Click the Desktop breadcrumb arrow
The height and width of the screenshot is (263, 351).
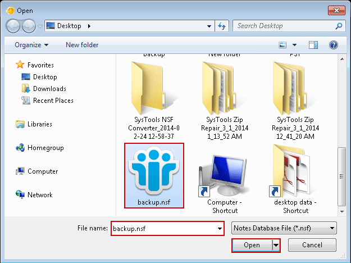point(89,26)
